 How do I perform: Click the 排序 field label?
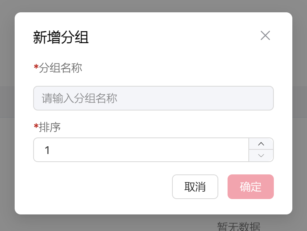(50, 127)
